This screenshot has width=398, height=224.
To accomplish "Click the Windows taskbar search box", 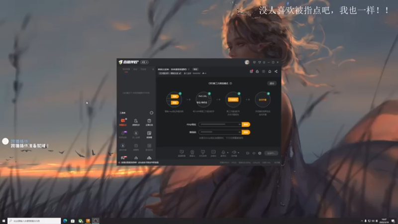I will pyautogui.click(x=34, y=221).
